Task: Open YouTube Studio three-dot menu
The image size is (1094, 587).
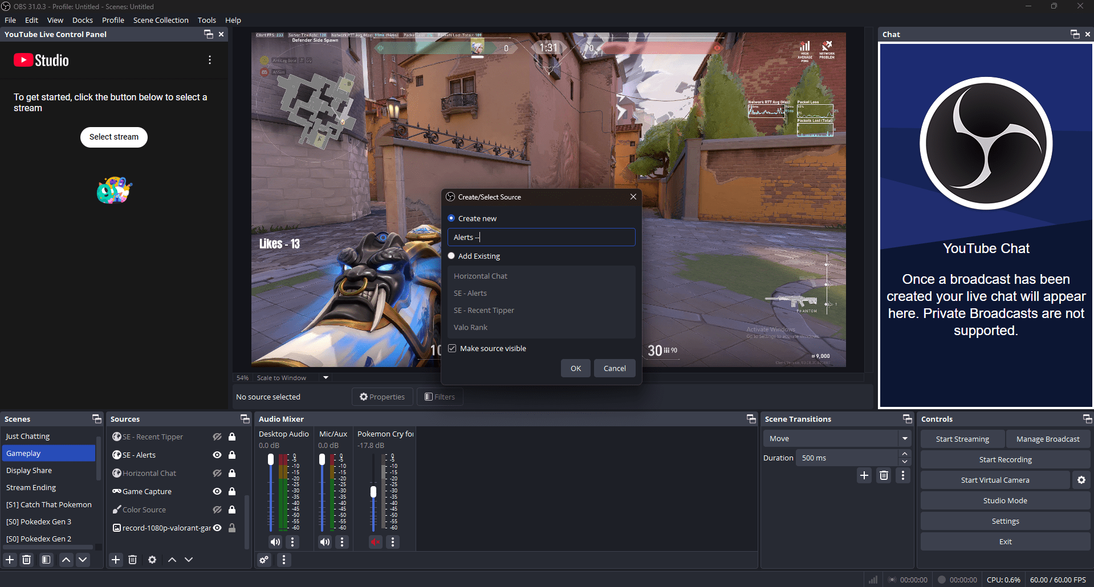Action: point(210,60)
